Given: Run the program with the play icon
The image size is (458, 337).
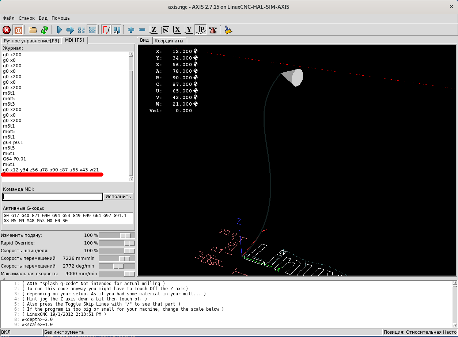Looking at the screenshot, I should click(x=59, y=30).
